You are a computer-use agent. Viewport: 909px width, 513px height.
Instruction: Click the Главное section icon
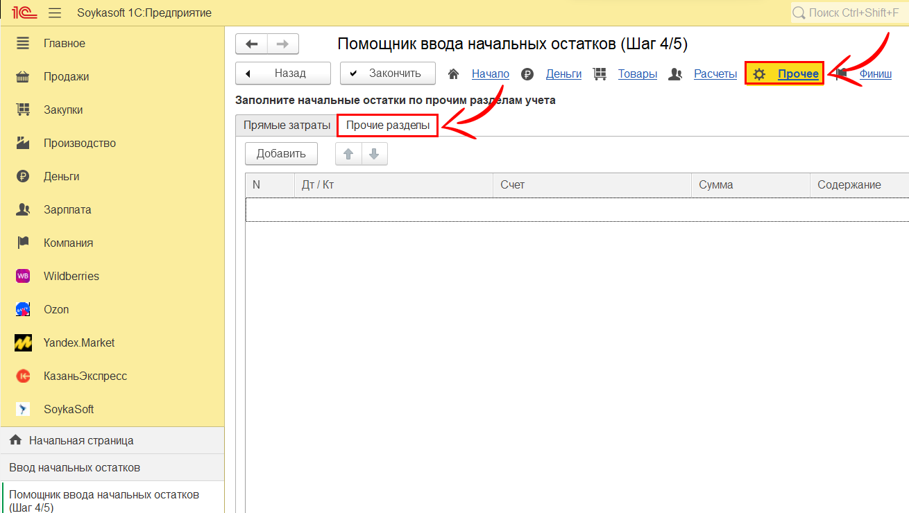[x=23, y=43]
